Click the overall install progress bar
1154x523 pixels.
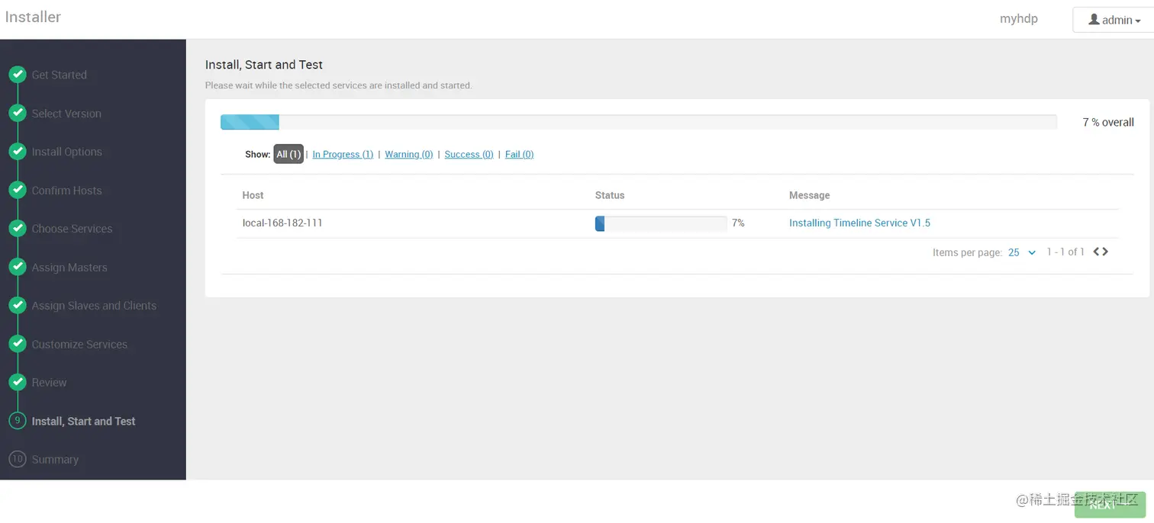tap(638, 122)
